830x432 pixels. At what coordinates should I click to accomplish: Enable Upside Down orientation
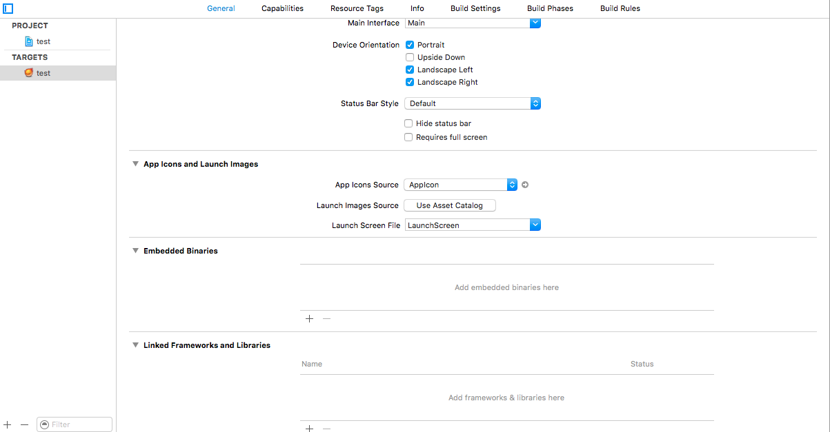(410, 57)
